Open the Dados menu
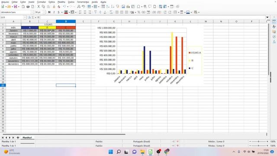This screenshot has width=277, height=156. point(71,2)
